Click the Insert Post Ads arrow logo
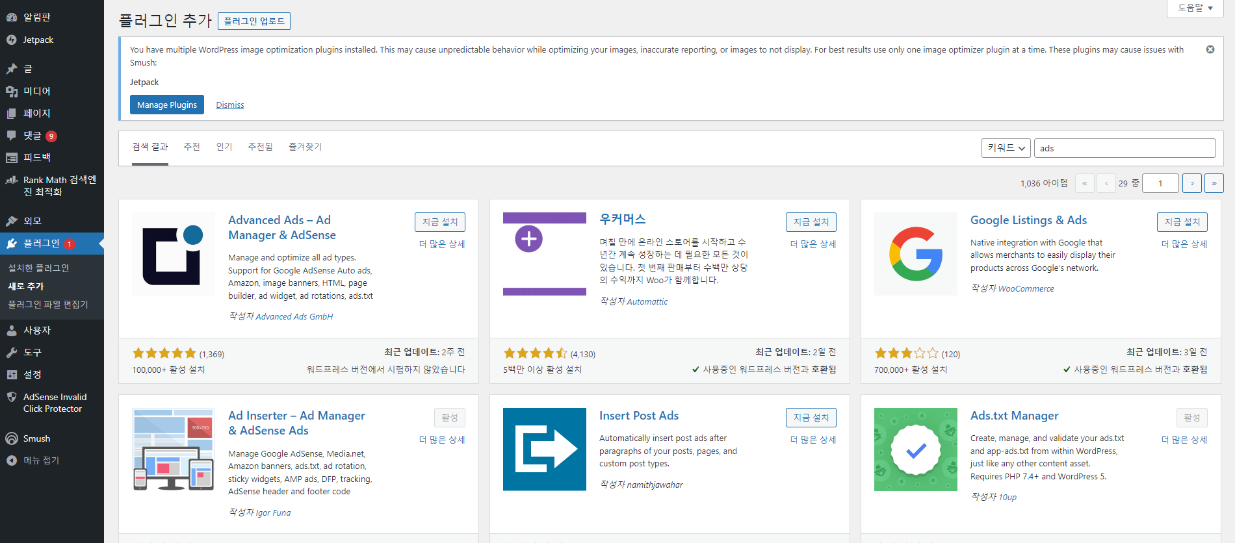 (x=545, y=449)
